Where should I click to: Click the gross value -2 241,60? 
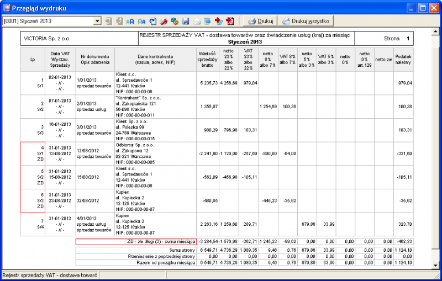pyautogui.click(x=208, y=153)
